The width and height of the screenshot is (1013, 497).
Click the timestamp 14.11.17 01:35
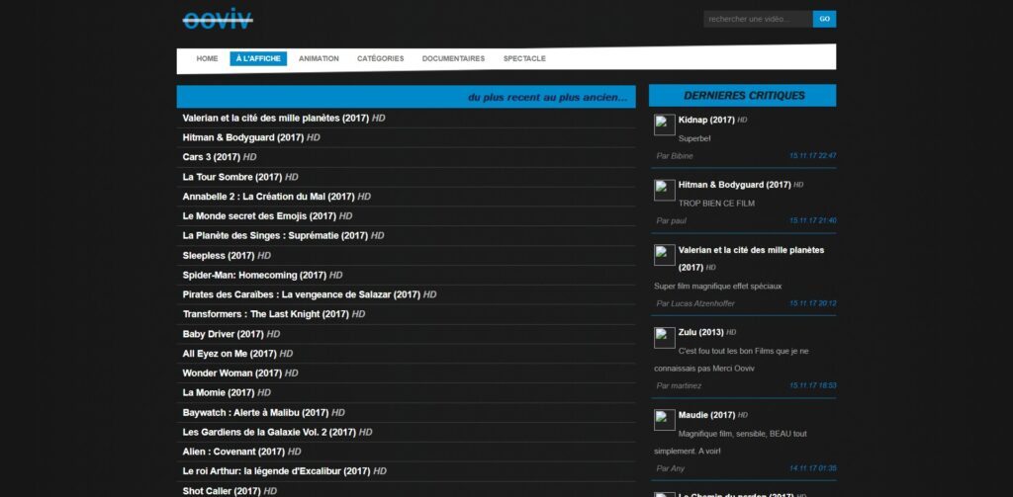[x=813, y=468]
